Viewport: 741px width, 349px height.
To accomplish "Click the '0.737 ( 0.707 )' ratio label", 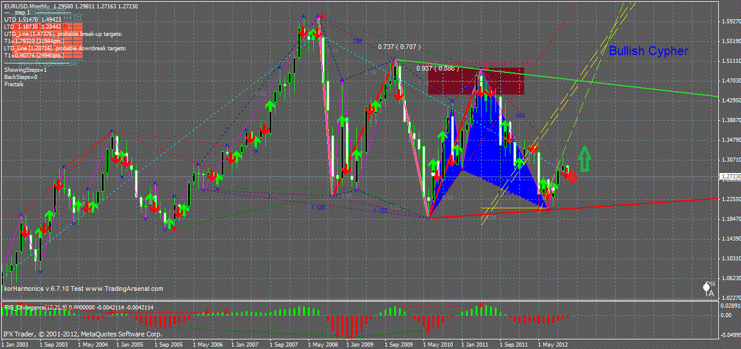I will coord(399,47).
